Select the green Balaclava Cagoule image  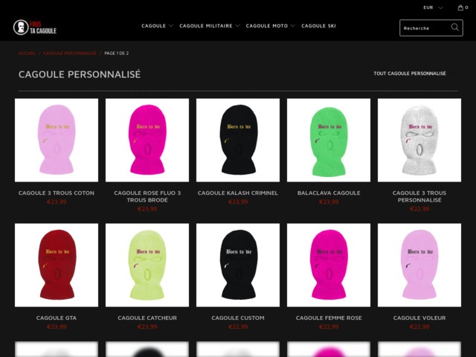(329, 140)
